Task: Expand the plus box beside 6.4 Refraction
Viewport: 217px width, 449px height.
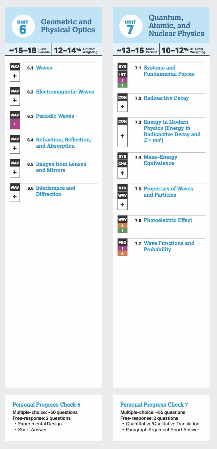Action: tap(15, 148)
